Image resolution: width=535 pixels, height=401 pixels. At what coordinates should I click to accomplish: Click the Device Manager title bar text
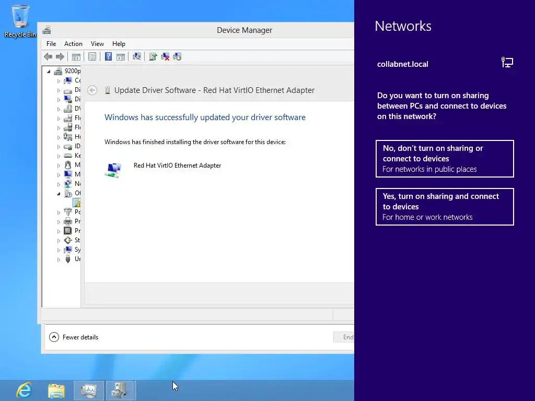tap(245, 30)
